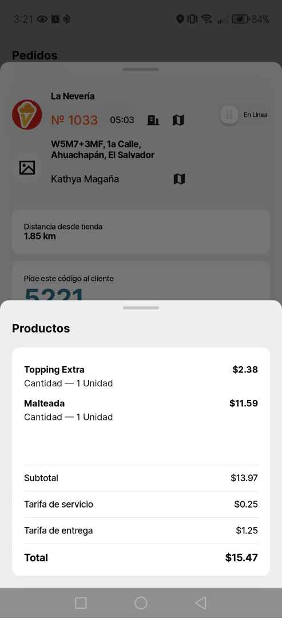Tap the order details sheet drag handle

pyautogui.click(x=141, y=69)
